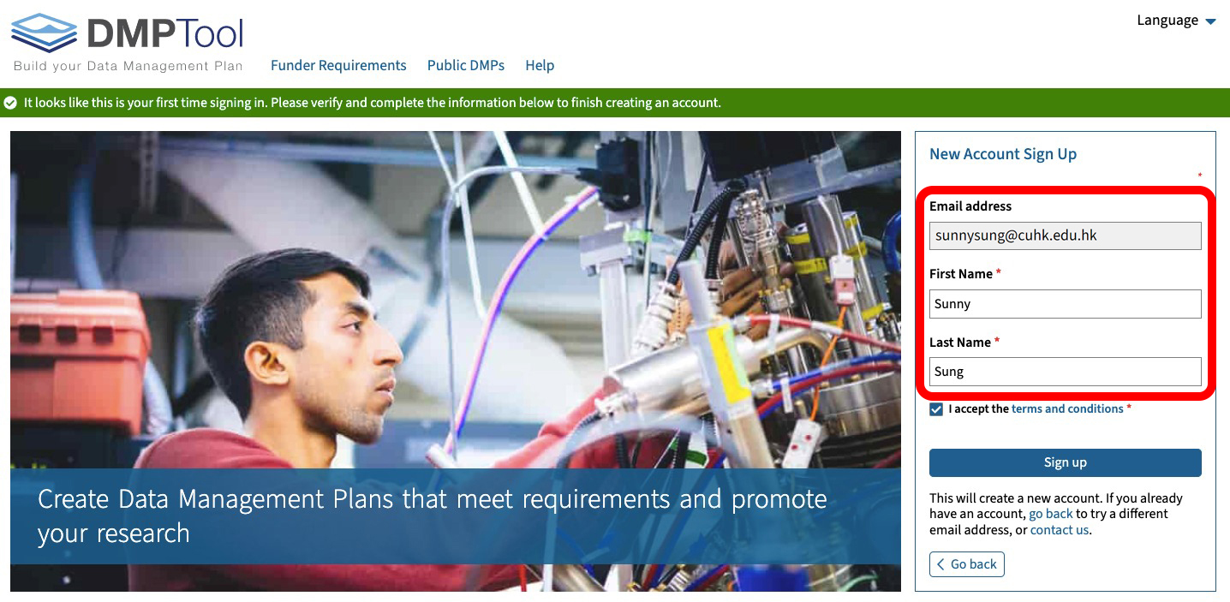This screenshot has width=1230, height=602.
Task: Click the Last Name input field
Action: 1065,372
